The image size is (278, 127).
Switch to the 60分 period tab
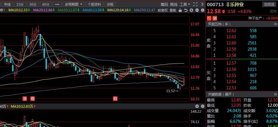click(x=46, y=4)
